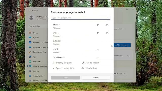
Task: Open Accessibility settings section
Action: click(x=38, y=76)
